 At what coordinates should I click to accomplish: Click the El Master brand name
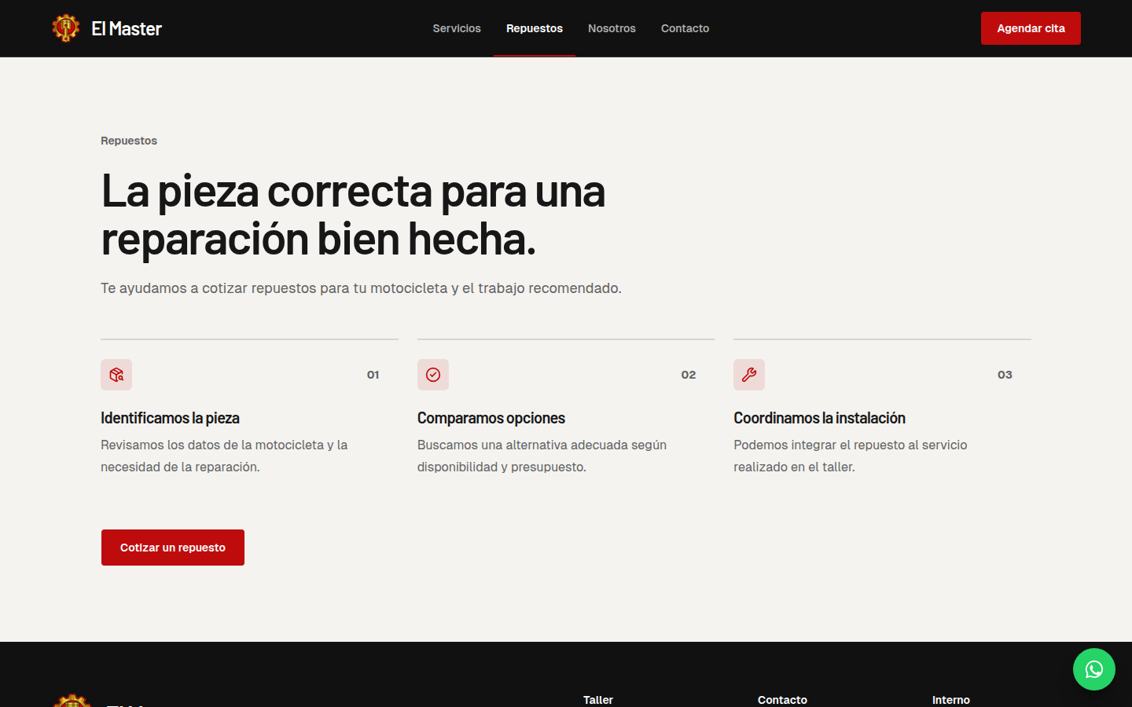coord(127,28)
